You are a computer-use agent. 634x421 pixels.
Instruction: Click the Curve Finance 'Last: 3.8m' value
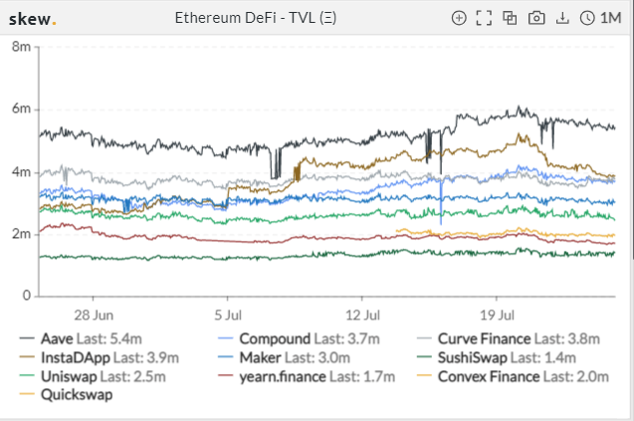[567, 339]
